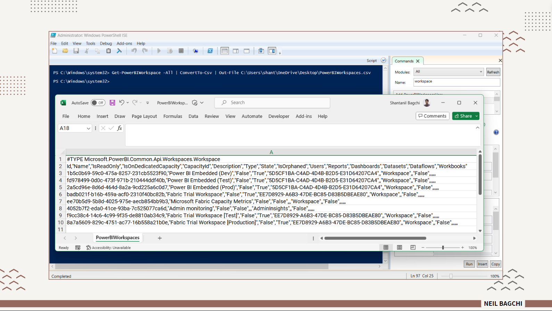Launch PowerShell.exe icon in ISE toolbar

click(x=210, y=51)
